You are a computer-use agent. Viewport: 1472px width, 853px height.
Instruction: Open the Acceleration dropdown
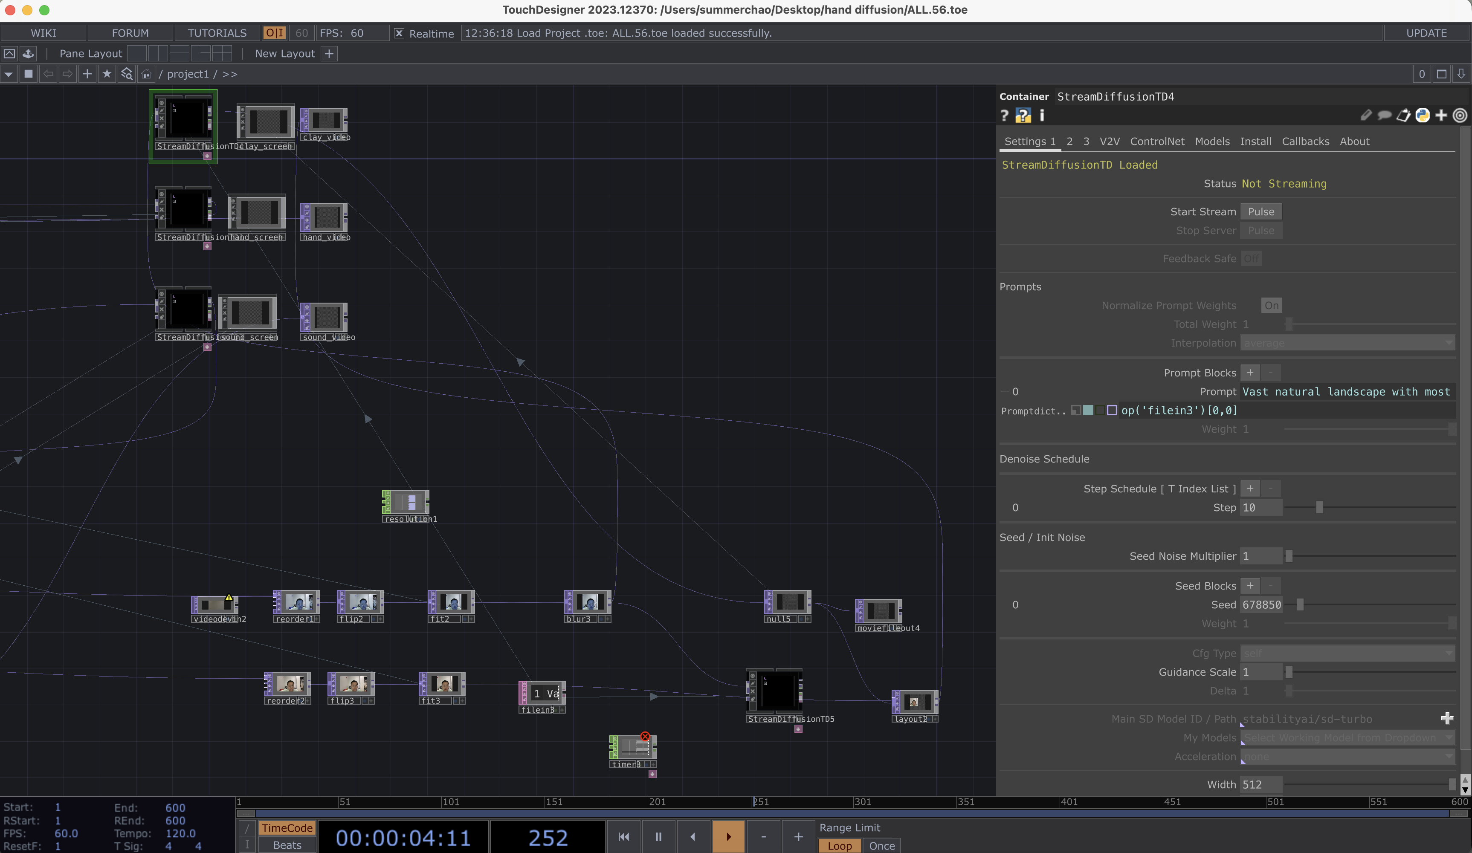tap(1347, 757)
